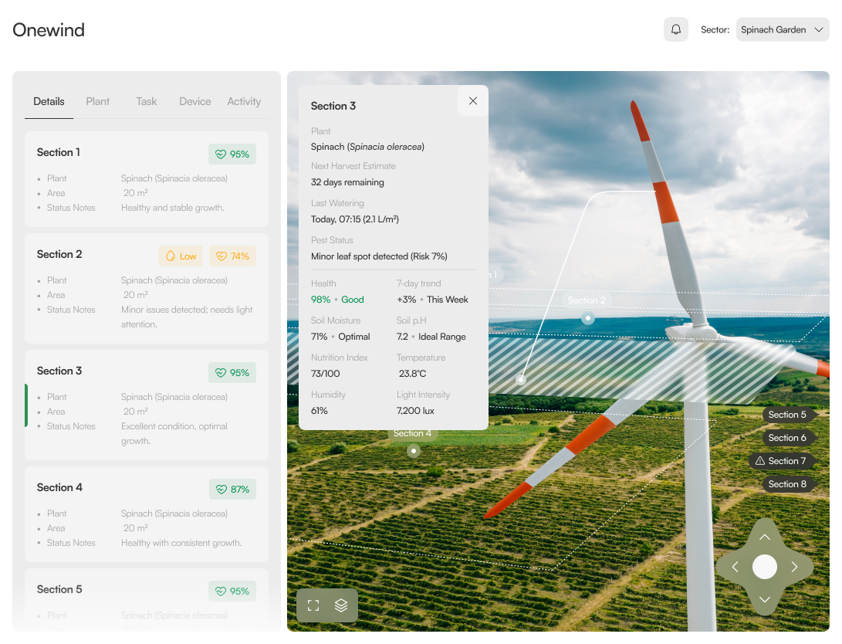Screen dimensions: 842x644
Task: Click the Low water badge on Section 2
Action: (181, 256)
